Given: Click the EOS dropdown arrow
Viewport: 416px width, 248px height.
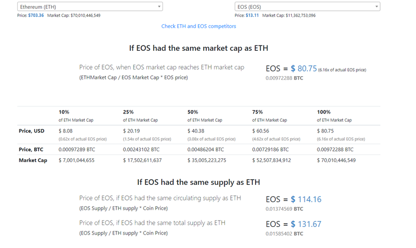Looking at the screenshot, I should (376, 6).
